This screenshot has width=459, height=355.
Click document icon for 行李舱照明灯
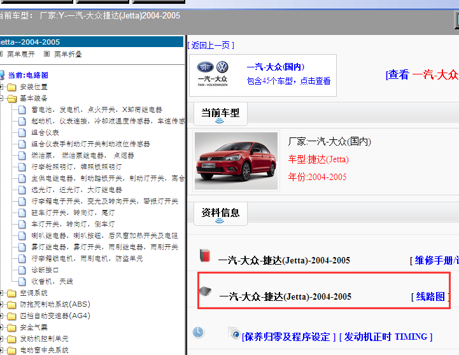coord(22,167)
